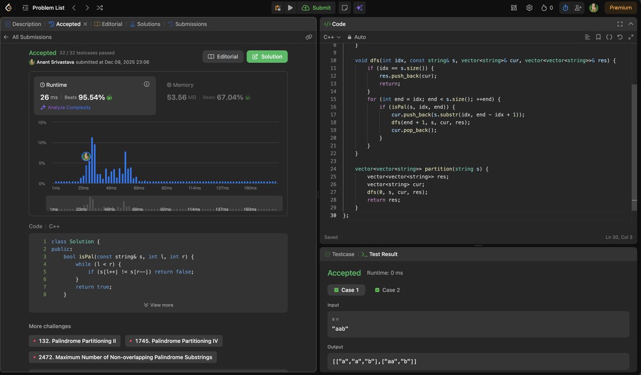Image resolution: width=641 pixels, height=375 pixels.
Task: Reset code with the undo arrow icon
Action: coord(620,37)
